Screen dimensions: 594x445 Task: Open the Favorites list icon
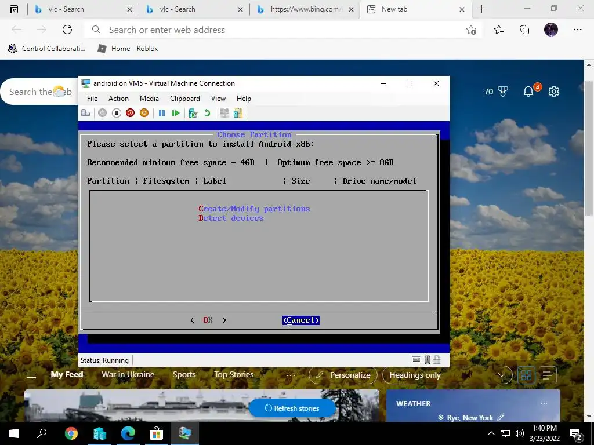(x=499, y=30)
